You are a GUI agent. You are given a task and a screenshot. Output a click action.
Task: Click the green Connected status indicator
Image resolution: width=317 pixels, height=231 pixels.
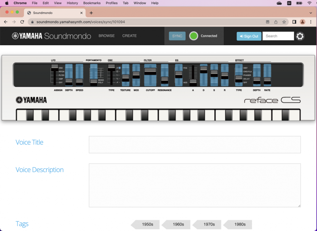(193, 36)
